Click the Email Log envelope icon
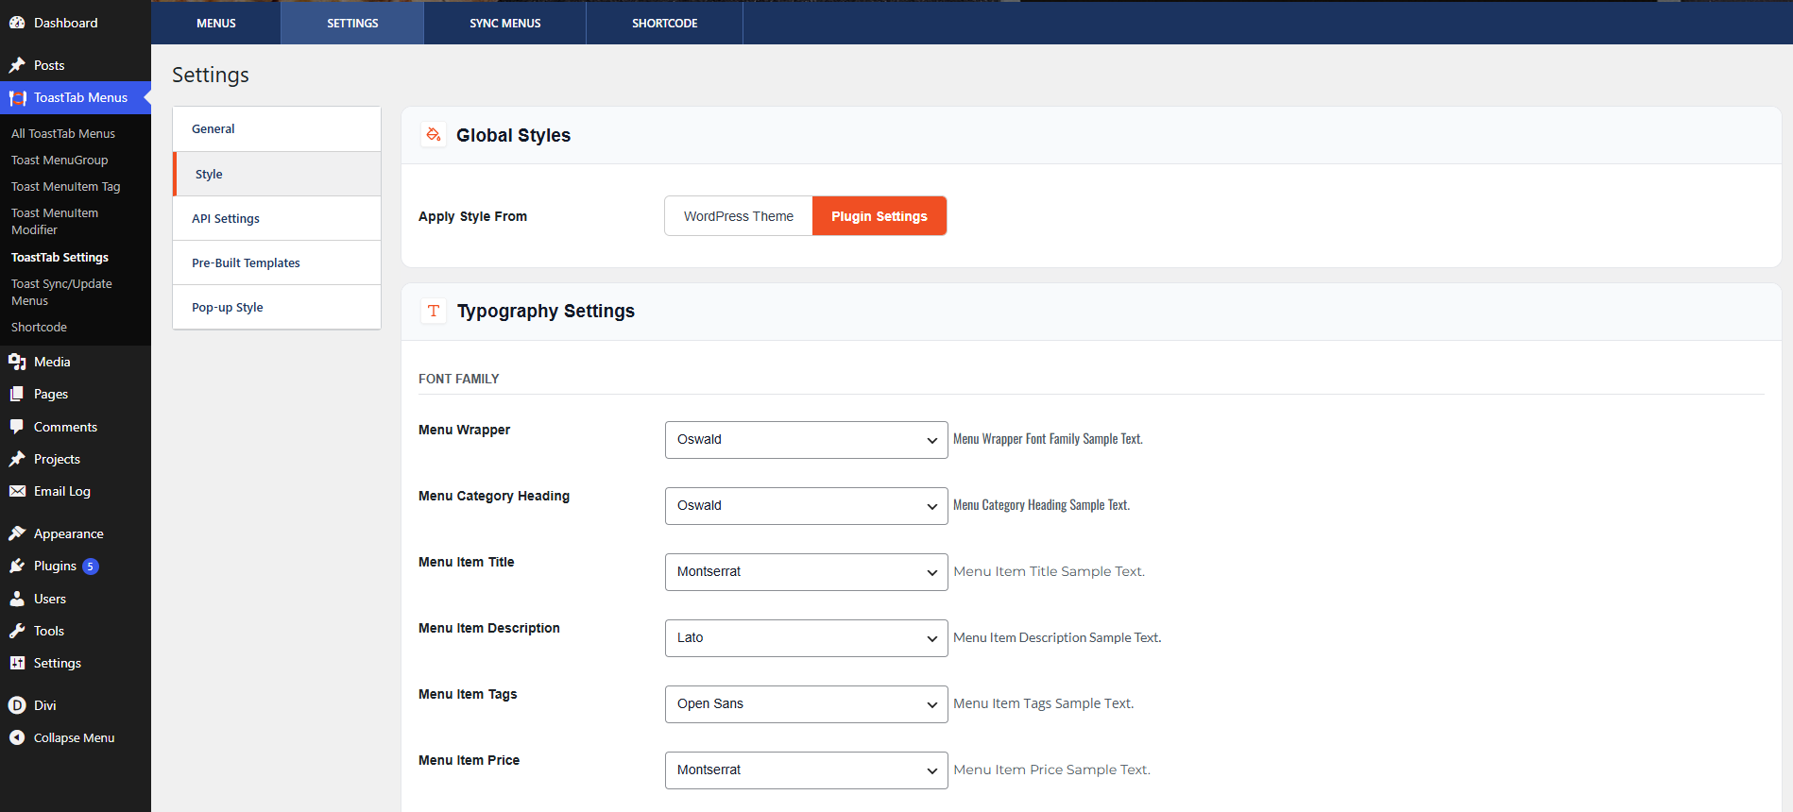1793x812 pixels. (x=17, y=491)
